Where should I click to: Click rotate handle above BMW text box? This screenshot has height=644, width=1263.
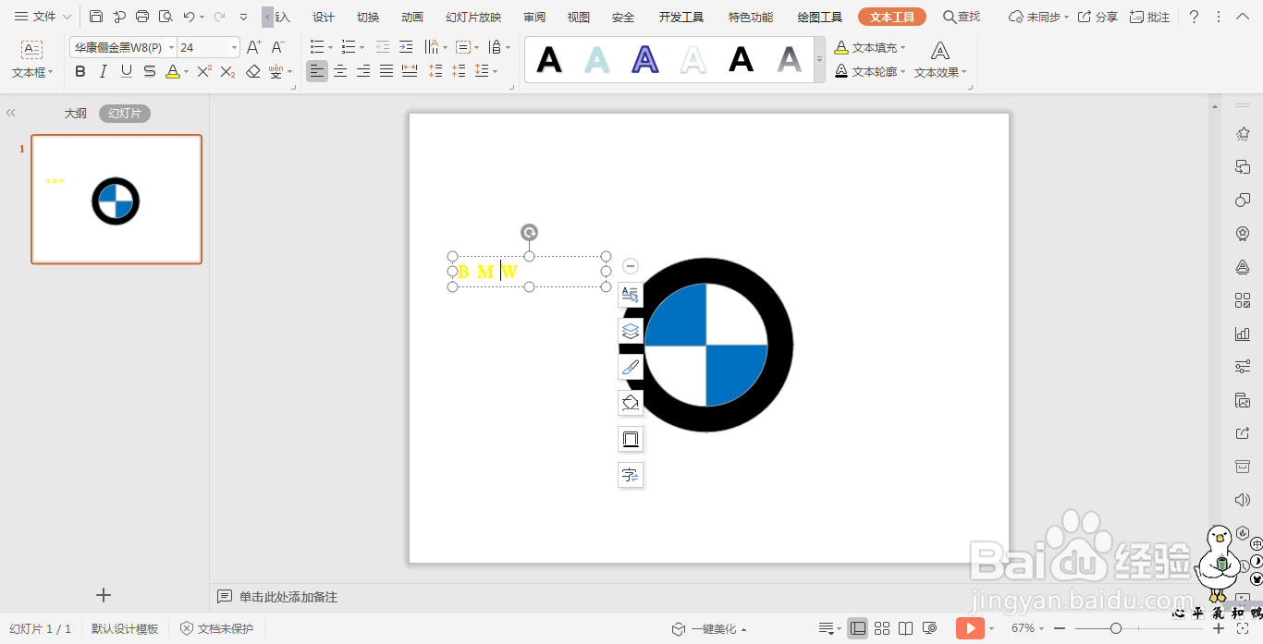(529, 232)
